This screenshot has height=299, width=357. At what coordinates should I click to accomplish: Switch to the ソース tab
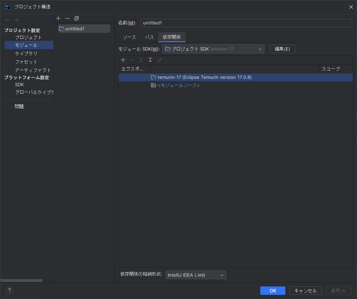pos(129,37)
